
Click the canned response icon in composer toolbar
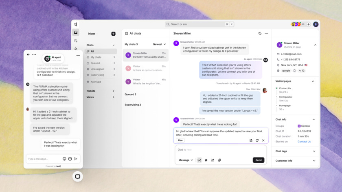pyautogui.click(x=199, y=160)
